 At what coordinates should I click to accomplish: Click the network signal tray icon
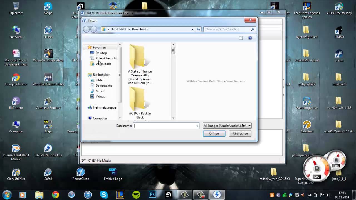pyautogui.click(x=309, y=195)
